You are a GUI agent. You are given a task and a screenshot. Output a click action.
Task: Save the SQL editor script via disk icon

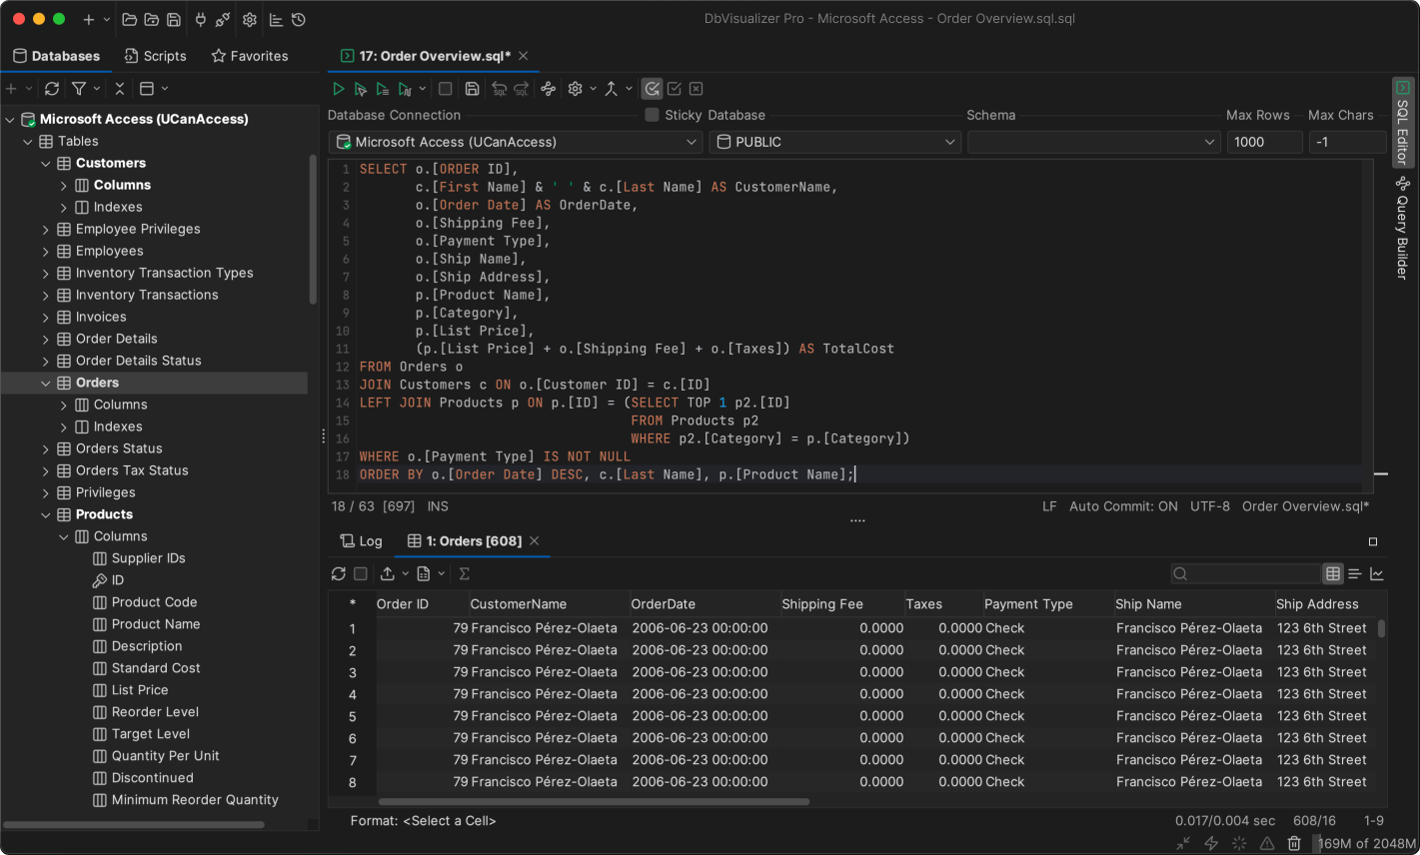coord(473,89)
